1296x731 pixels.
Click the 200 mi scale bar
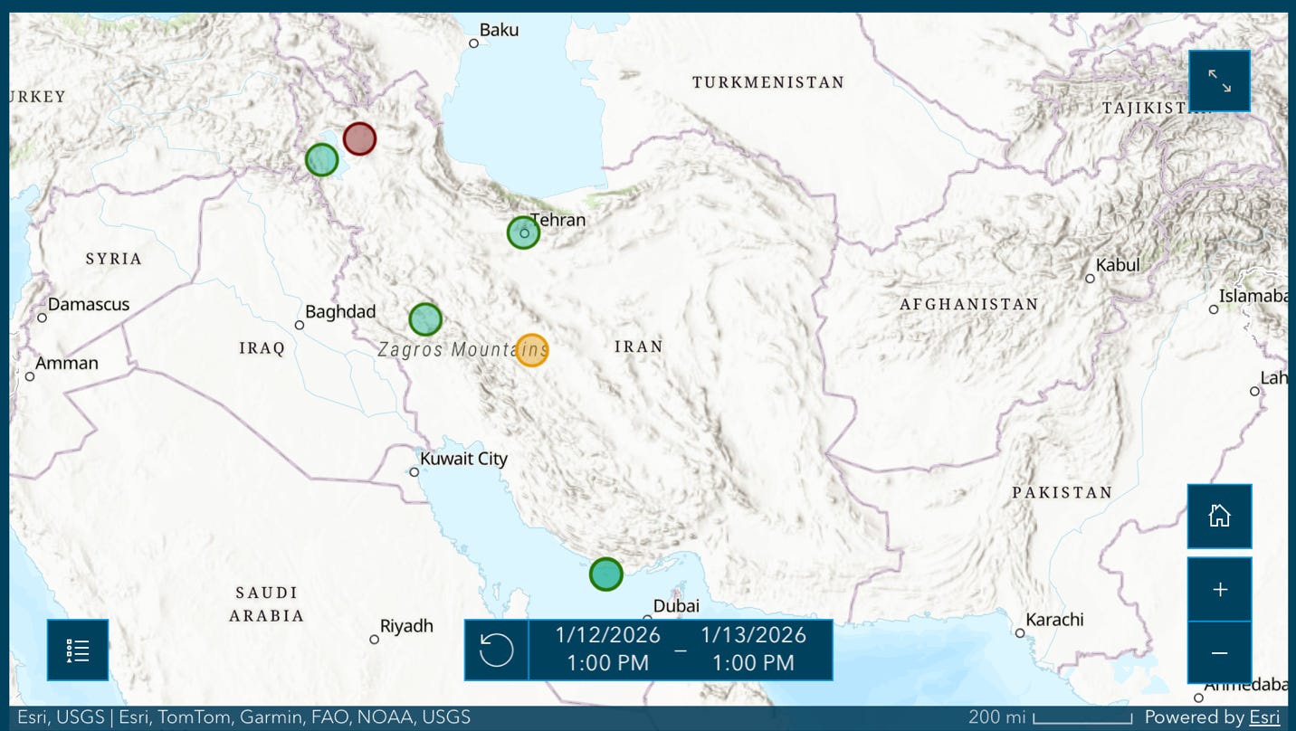[x=1050, y=717]
